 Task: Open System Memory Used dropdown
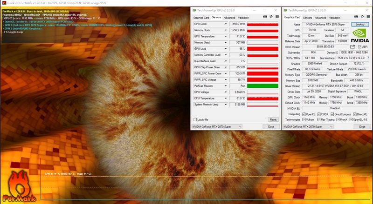click(x=226, y=105)
